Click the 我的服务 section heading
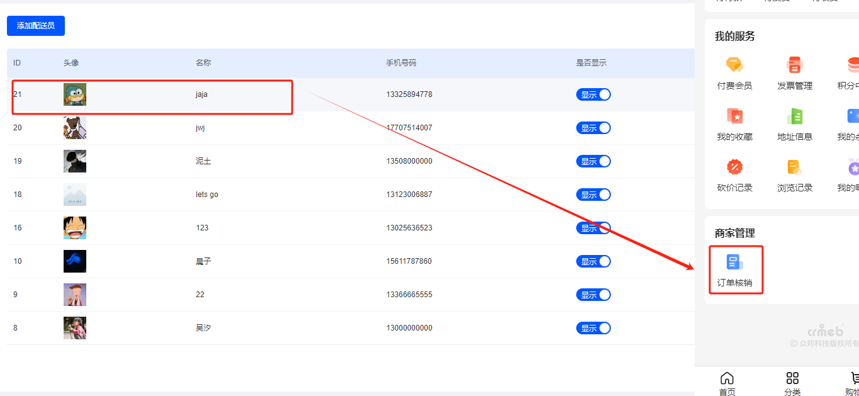Viewport: 859px width, 396px height. 735,37
